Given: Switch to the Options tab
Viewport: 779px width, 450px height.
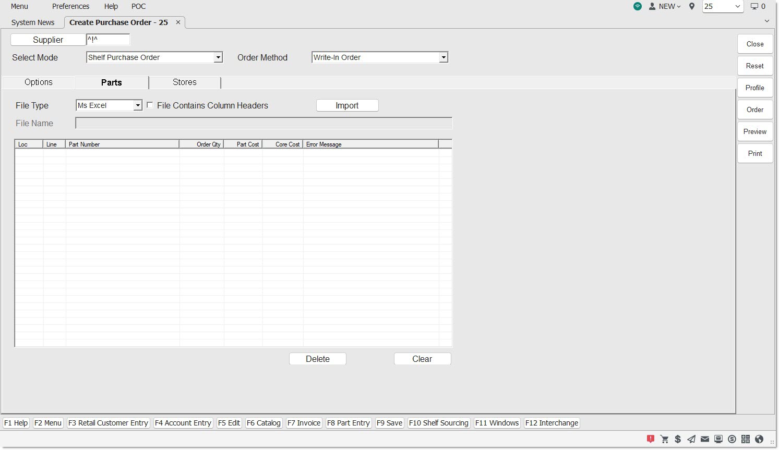Looking at the screenshot, I should click(x=39, y=82).
